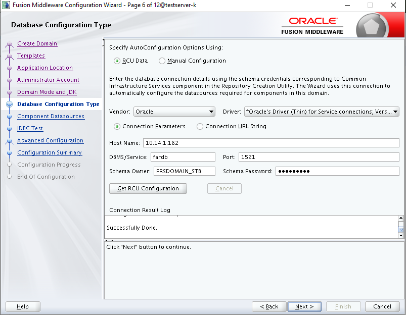
Task: Jump to the Component Datasources step
Action: click(x=51, y=116)
